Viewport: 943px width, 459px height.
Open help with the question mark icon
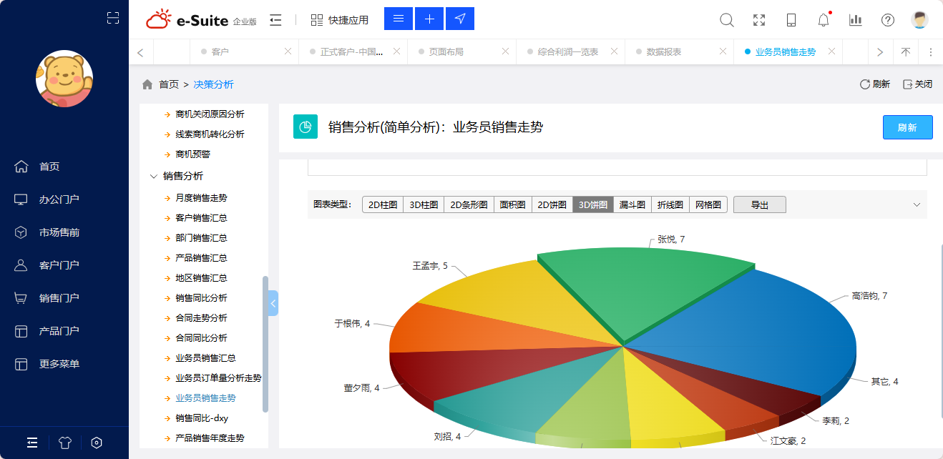(x=887, y=20)
